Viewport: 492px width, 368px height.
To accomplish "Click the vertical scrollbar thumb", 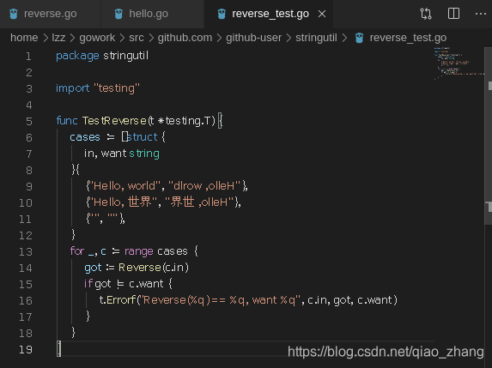I will pos(489,136).
